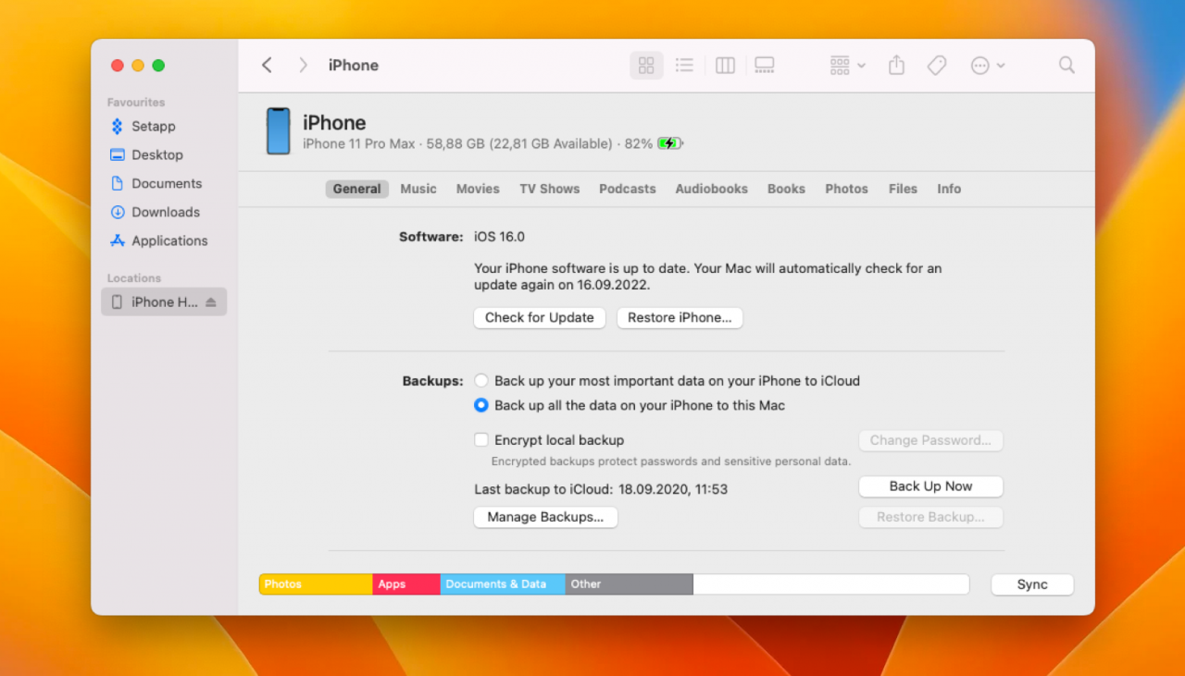Select back up to iCloud radio option

pyautogui.click(x=481, y=380)
